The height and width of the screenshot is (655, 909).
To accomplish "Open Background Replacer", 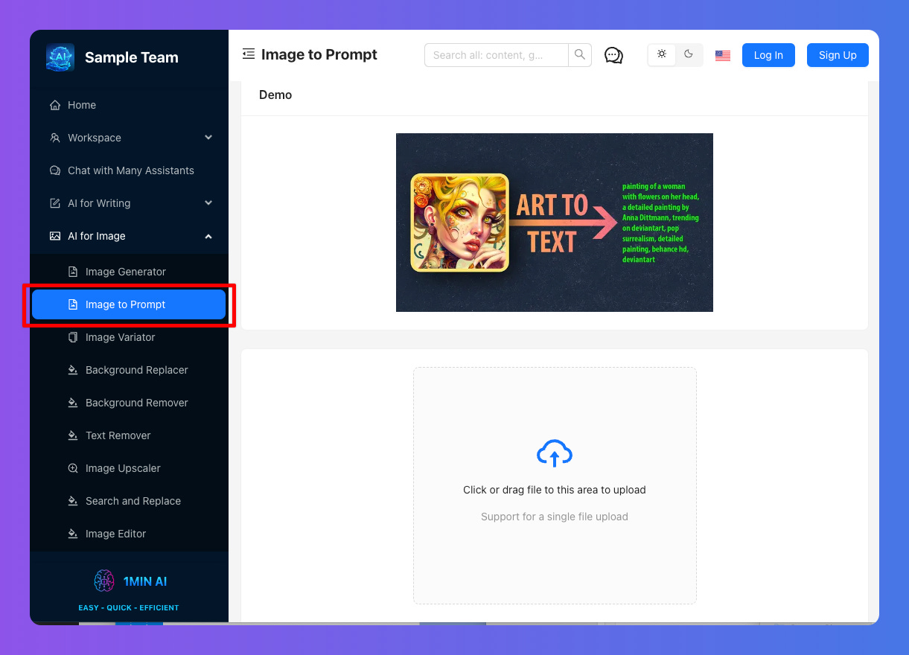I will [x=129, y=370].
